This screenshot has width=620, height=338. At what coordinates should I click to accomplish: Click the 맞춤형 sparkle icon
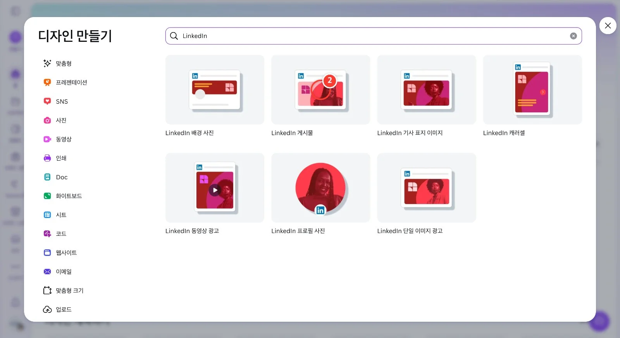(47, 63)
